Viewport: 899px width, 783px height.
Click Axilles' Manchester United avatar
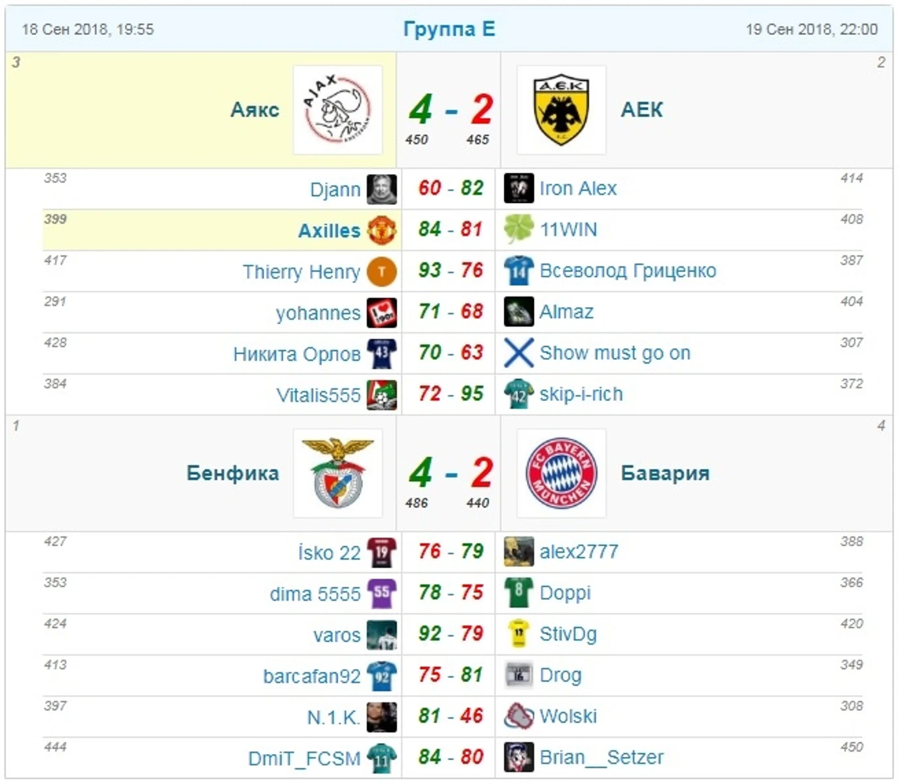[382, 230]
